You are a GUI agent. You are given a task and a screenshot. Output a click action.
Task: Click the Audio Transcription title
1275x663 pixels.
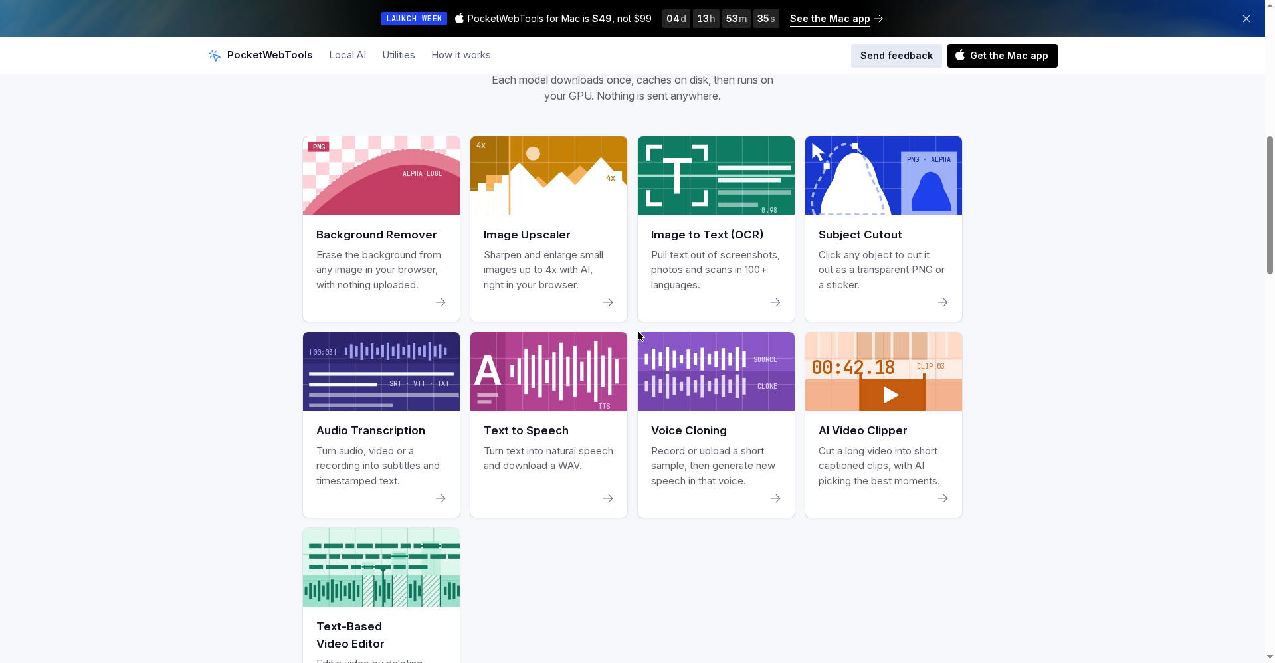371,430
